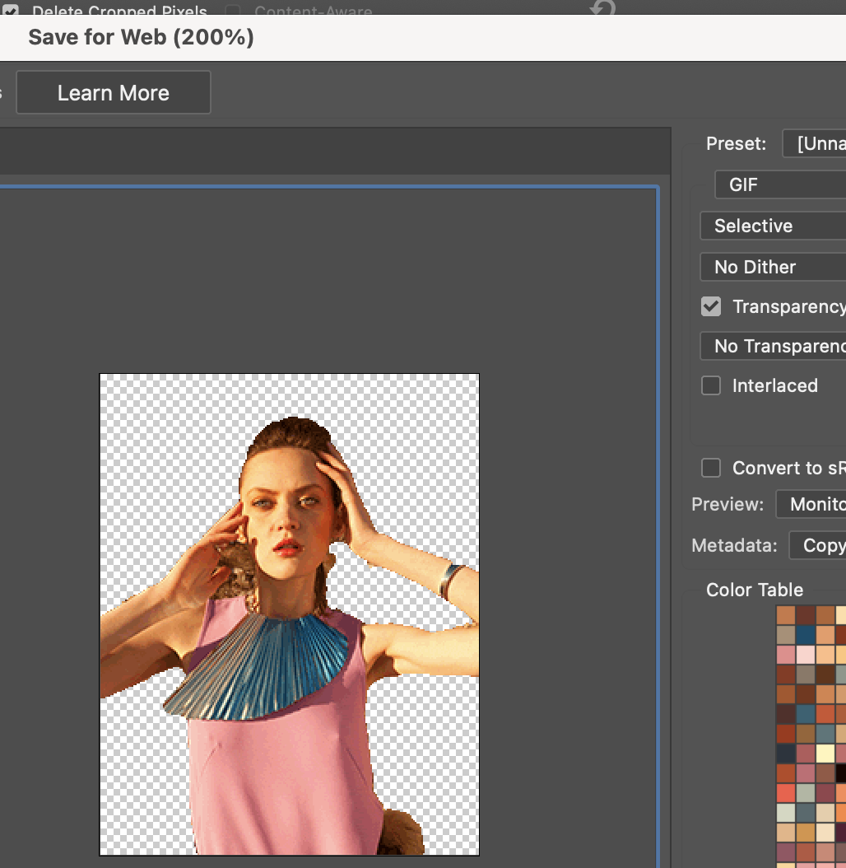Click the Learn More button
846x868 pixels.
pos(113,92)
